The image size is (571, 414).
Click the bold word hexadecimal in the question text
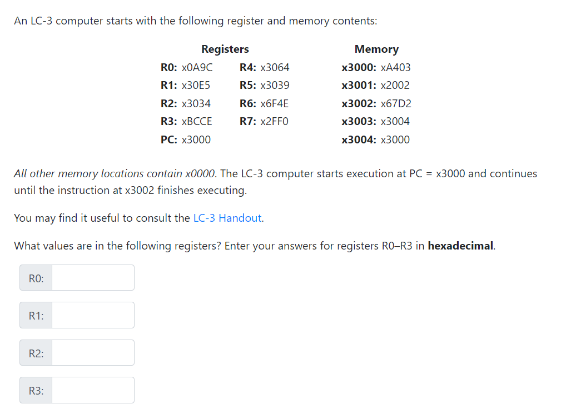click(x=461, y=246)
